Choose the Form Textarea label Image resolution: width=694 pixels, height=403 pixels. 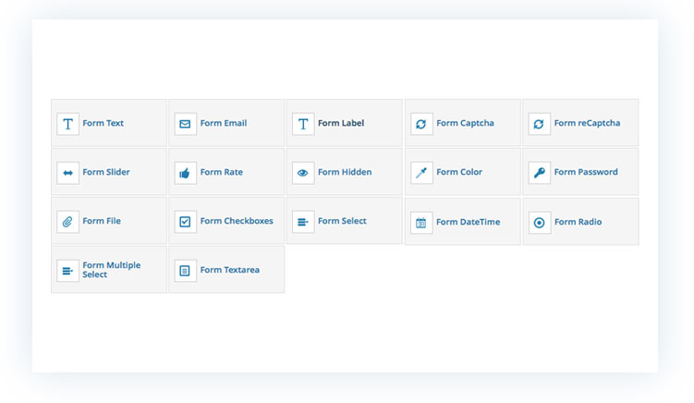click(x=230, y=270)
